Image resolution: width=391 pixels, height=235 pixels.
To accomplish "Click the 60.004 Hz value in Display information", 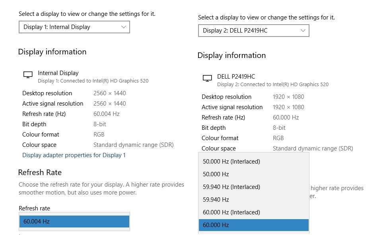I will (107, 114).
